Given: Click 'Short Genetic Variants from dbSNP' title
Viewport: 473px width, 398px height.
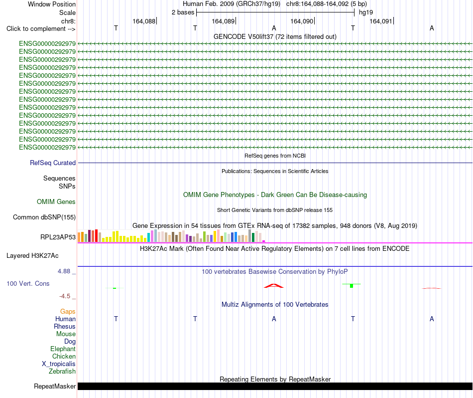Looking at the screenshot, I should point(275,210).
